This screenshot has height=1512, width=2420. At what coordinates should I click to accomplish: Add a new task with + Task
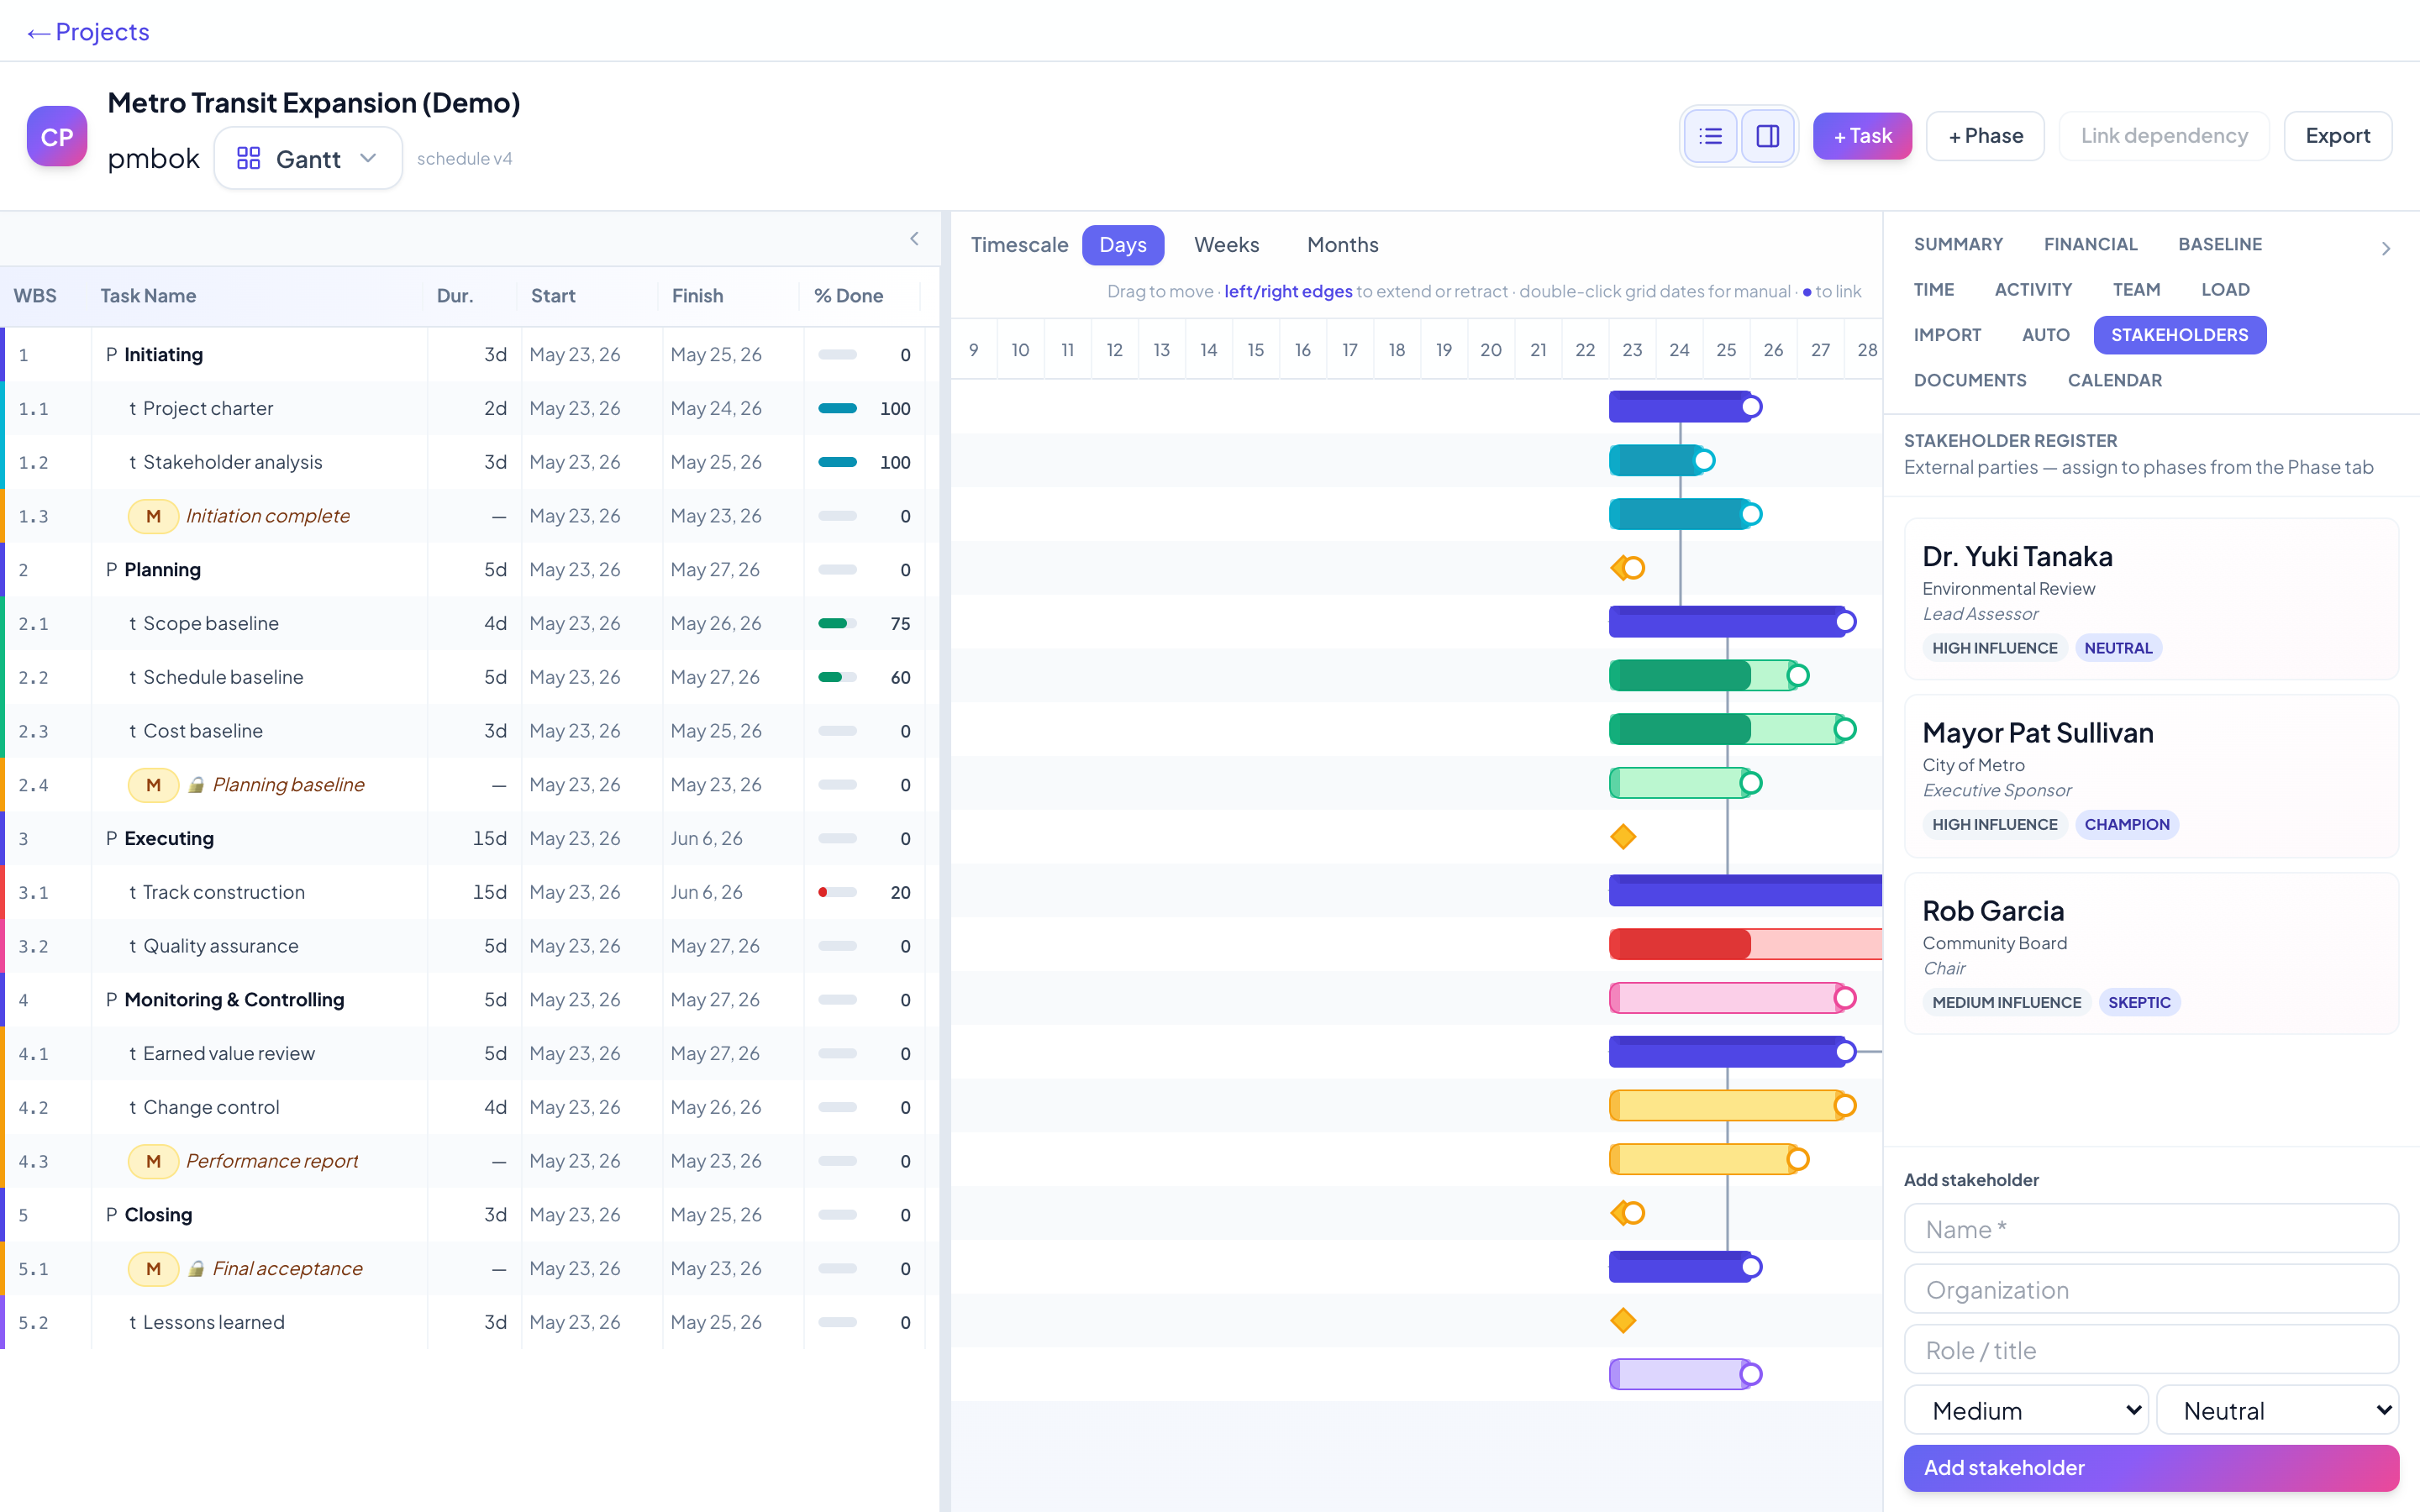coord(1862,136)
